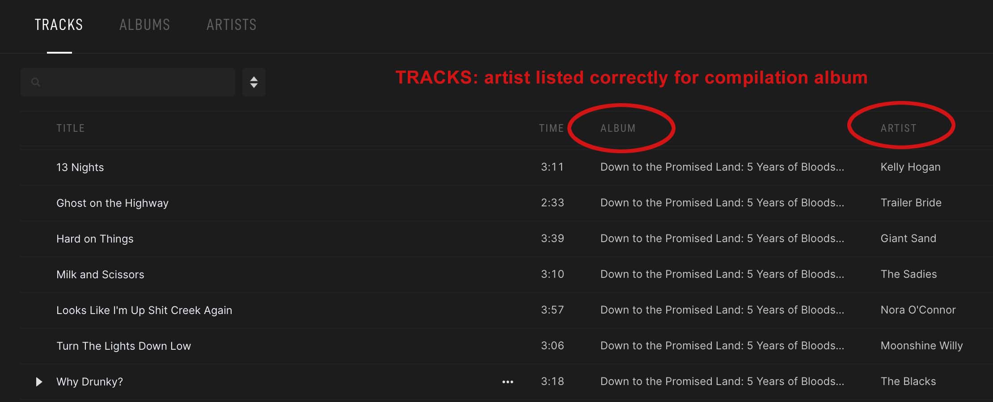The width and height of the screenshot is (993, 402).
Task: Sort by the Artist column header
Action: 899,128
